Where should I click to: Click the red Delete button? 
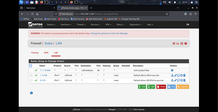[x=161, y=87]
